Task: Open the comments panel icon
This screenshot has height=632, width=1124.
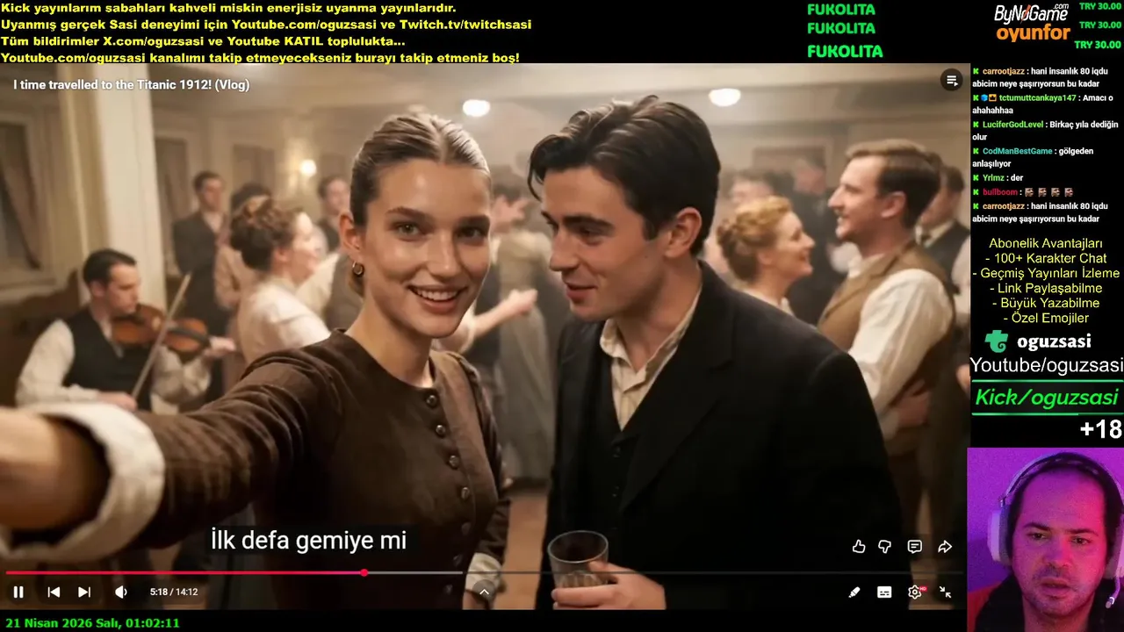Action: pos(915,547)
